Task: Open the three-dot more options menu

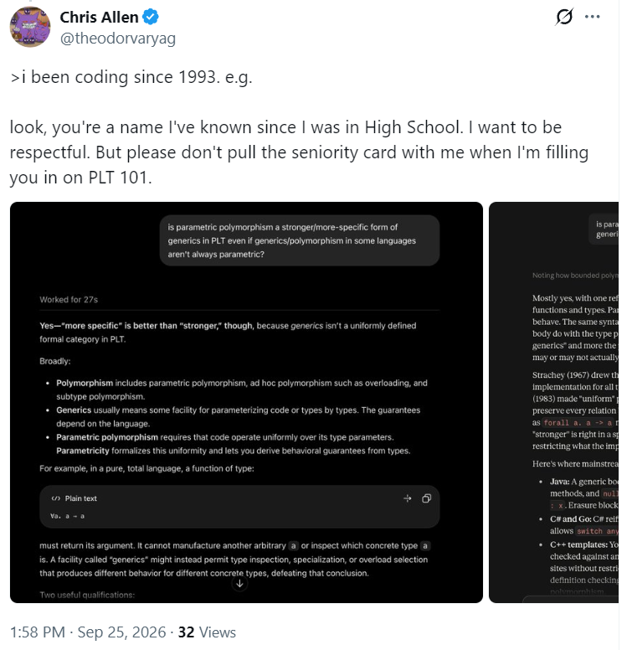Action: 593,17
